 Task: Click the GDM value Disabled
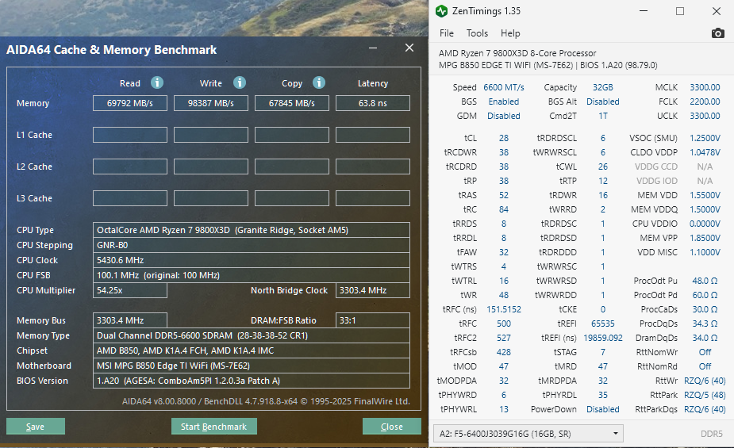(504, 116)
